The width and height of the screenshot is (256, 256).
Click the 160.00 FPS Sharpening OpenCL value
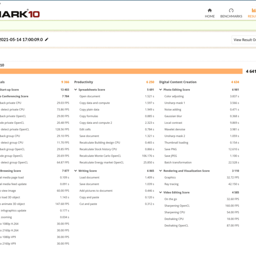click(232, 206)
